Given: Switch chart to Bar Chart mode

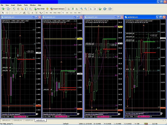Looking at the screenshot, I should click(69, 9).
